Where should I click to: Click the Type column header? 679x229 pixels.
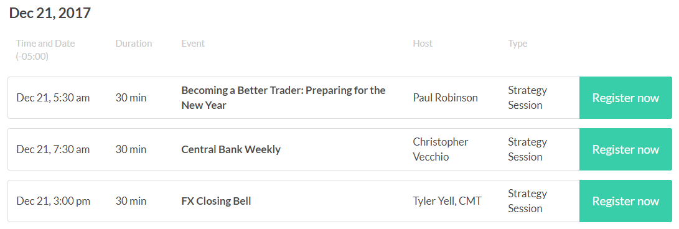(x=517, y=44)
